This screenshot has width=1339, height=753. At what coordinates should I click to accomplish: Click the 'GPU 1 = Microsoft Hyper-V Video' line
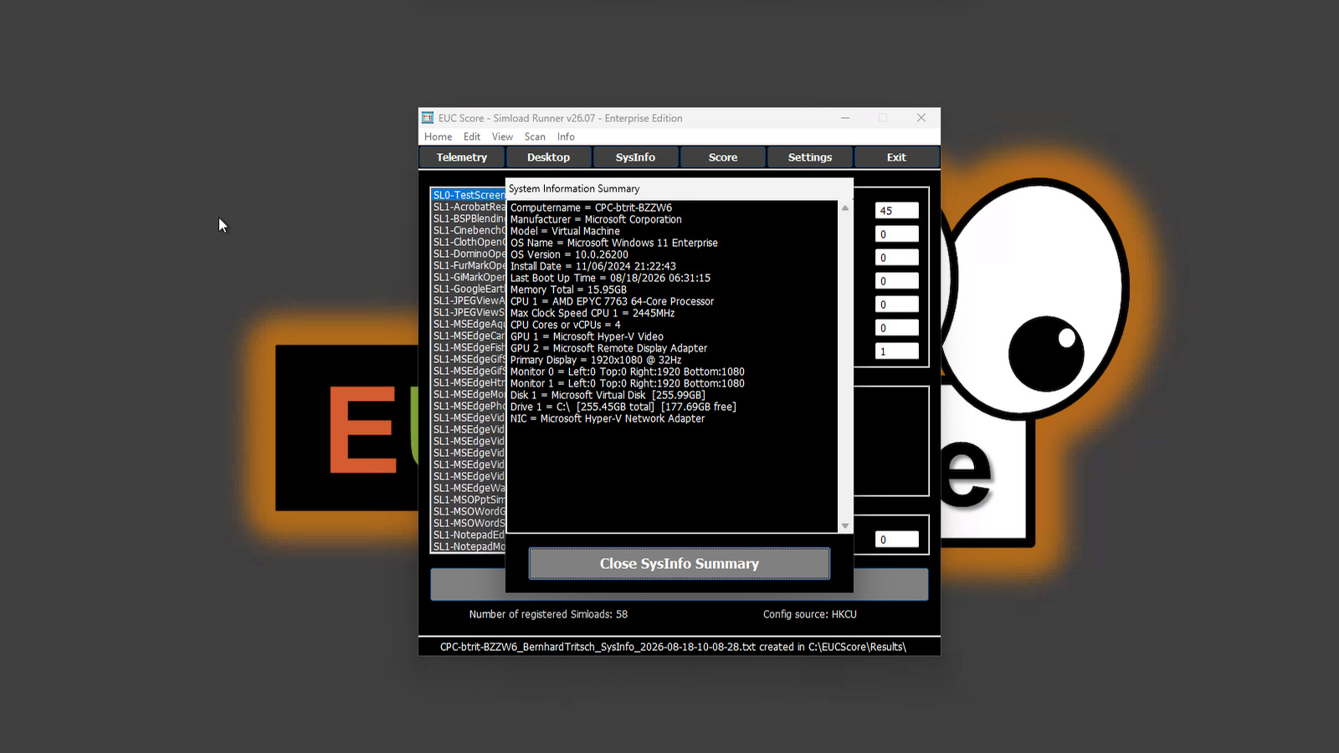click(587, 336)
